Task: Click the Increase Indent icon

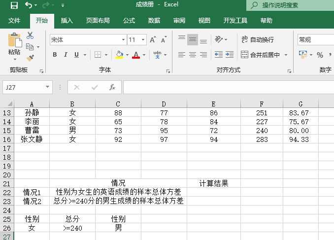Action: pos(230,55)
